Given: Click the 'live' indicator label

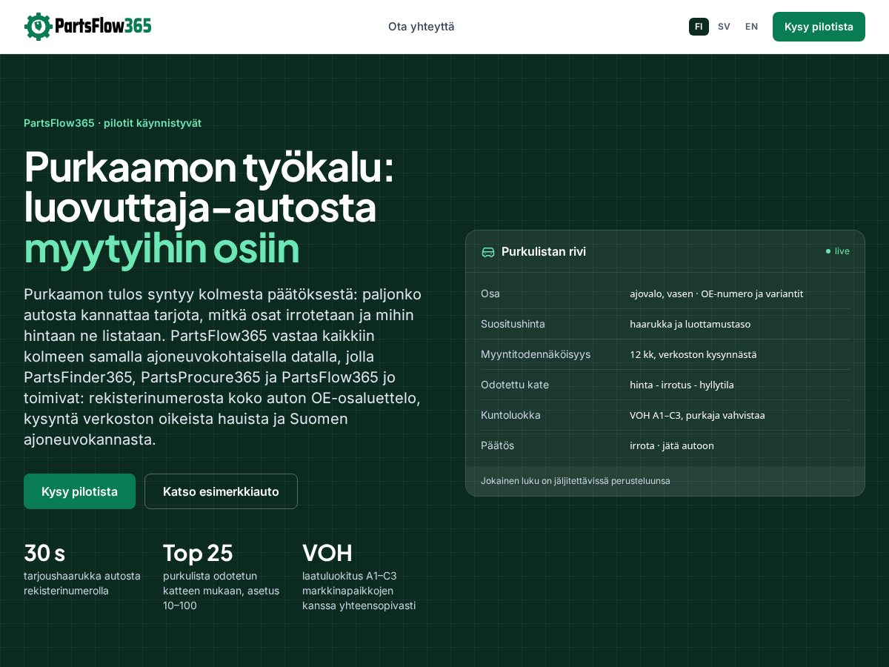Looking at the screenshot, I should coord(842,251).
